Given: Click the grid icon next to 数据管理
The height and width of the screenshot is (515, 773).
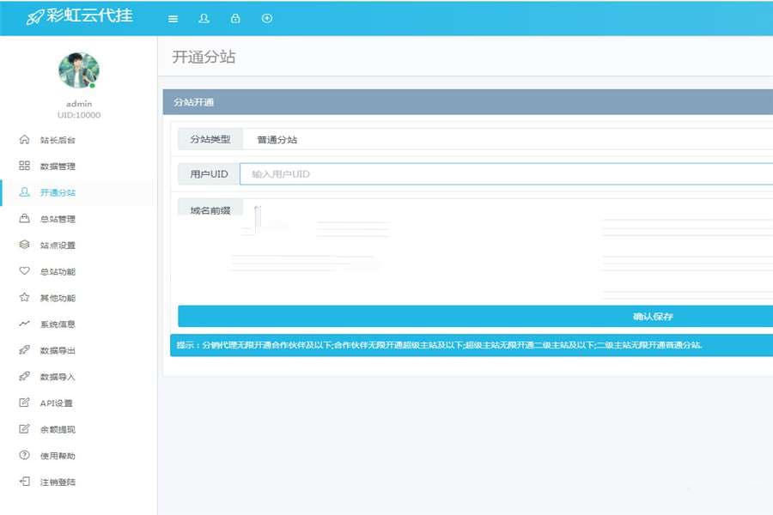Looking at the screenshot, I should coord(24,166).
